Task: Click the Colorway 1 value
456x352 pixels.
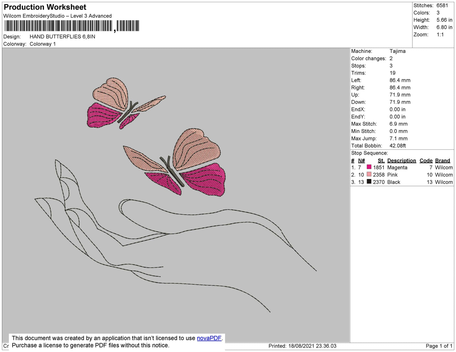Action: point(43,44)
